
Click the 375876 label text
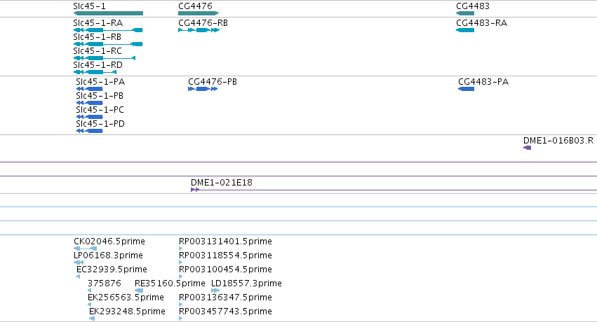(x=105, y=283)
